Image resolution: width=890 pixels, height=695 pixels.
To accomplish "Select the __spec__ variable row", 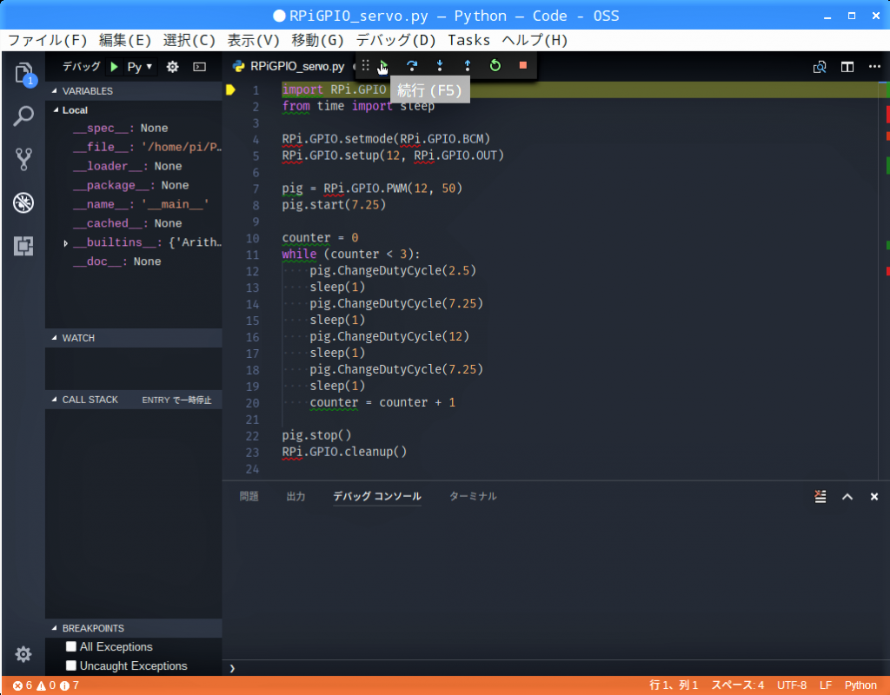I will 134,129.
